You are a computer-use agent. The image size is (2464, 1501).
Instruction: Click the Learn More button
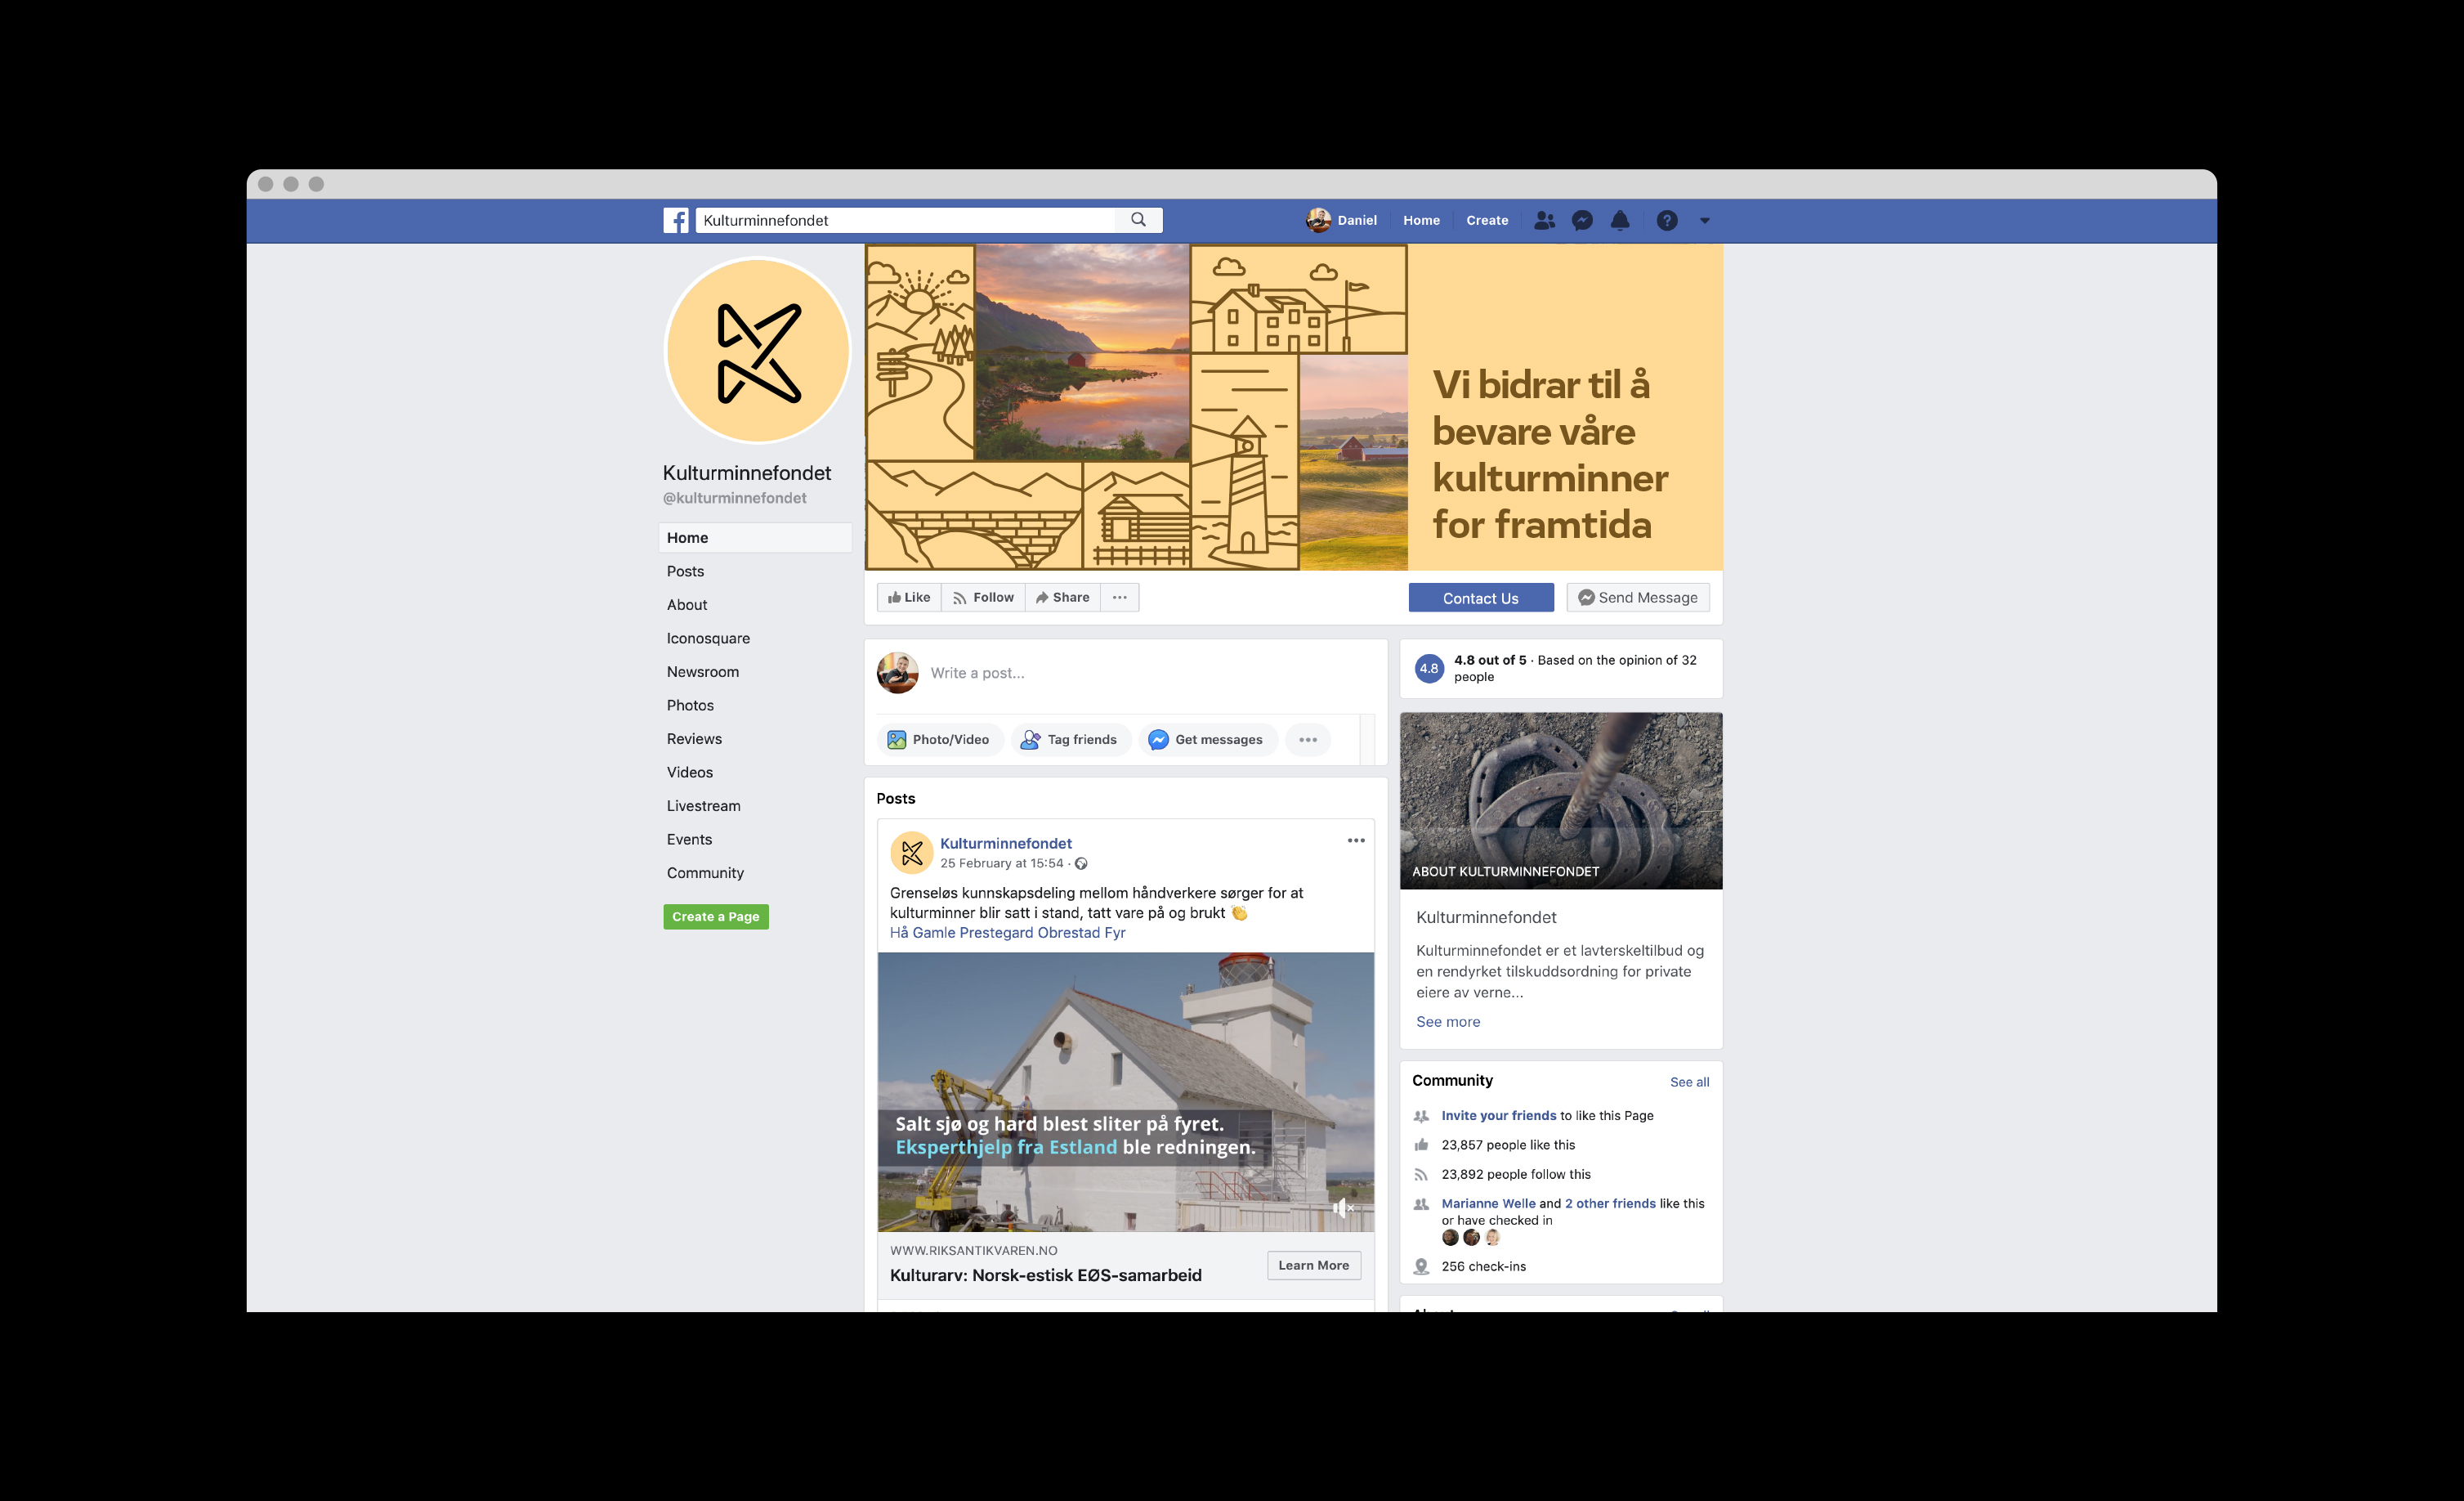click(x=1314, y=1265)
